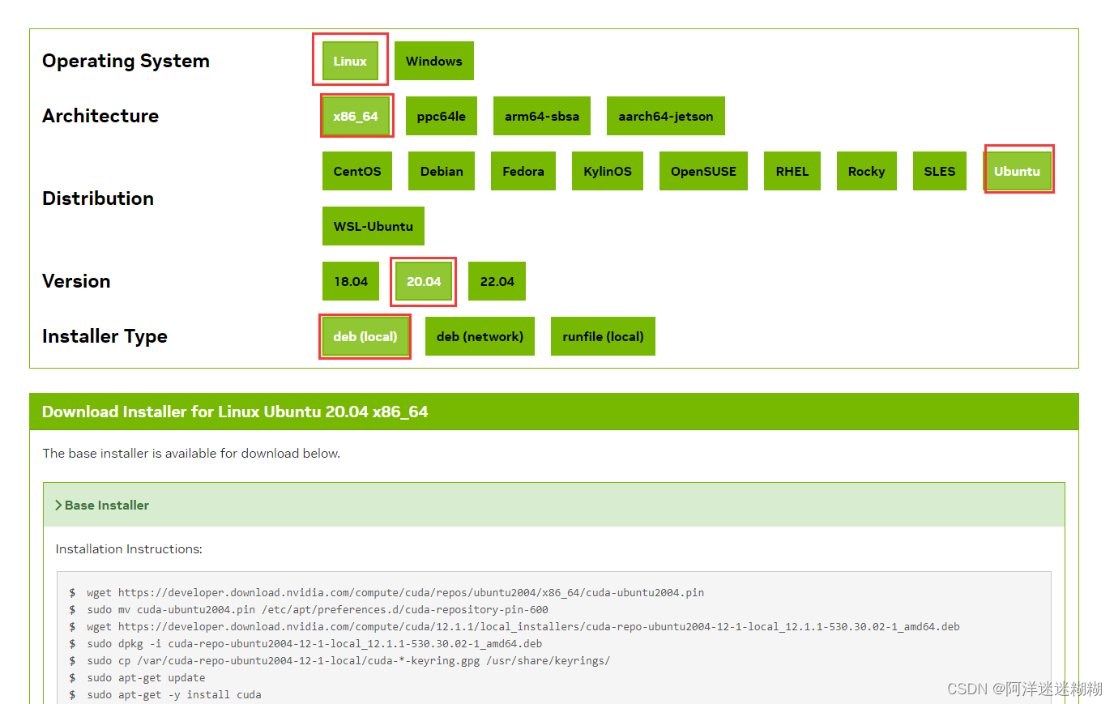Select Linux operating system
Viewport: 1114px width, 704px height.
click(x=350, y=61)
